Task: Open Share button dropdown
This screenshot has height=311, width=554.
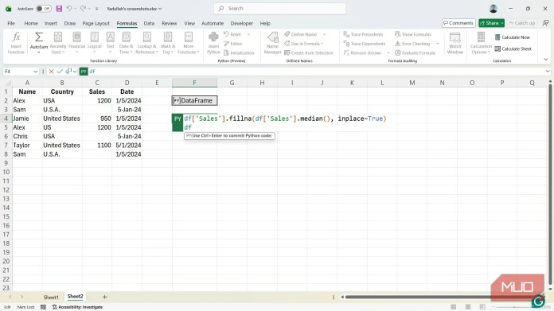Action: pyautogui.click(x=501, y=23)
